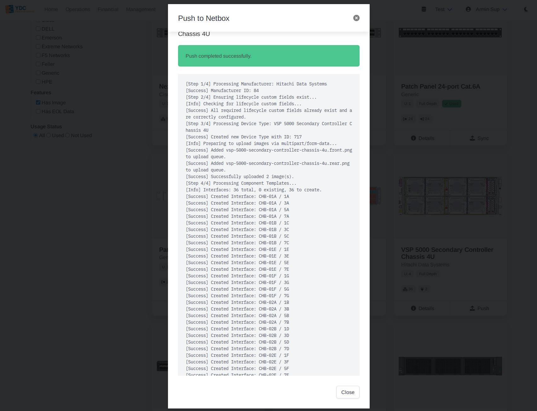Check the HPE manufacturer checkbox
Screen dimensions: 537x411
pos(38,82)
